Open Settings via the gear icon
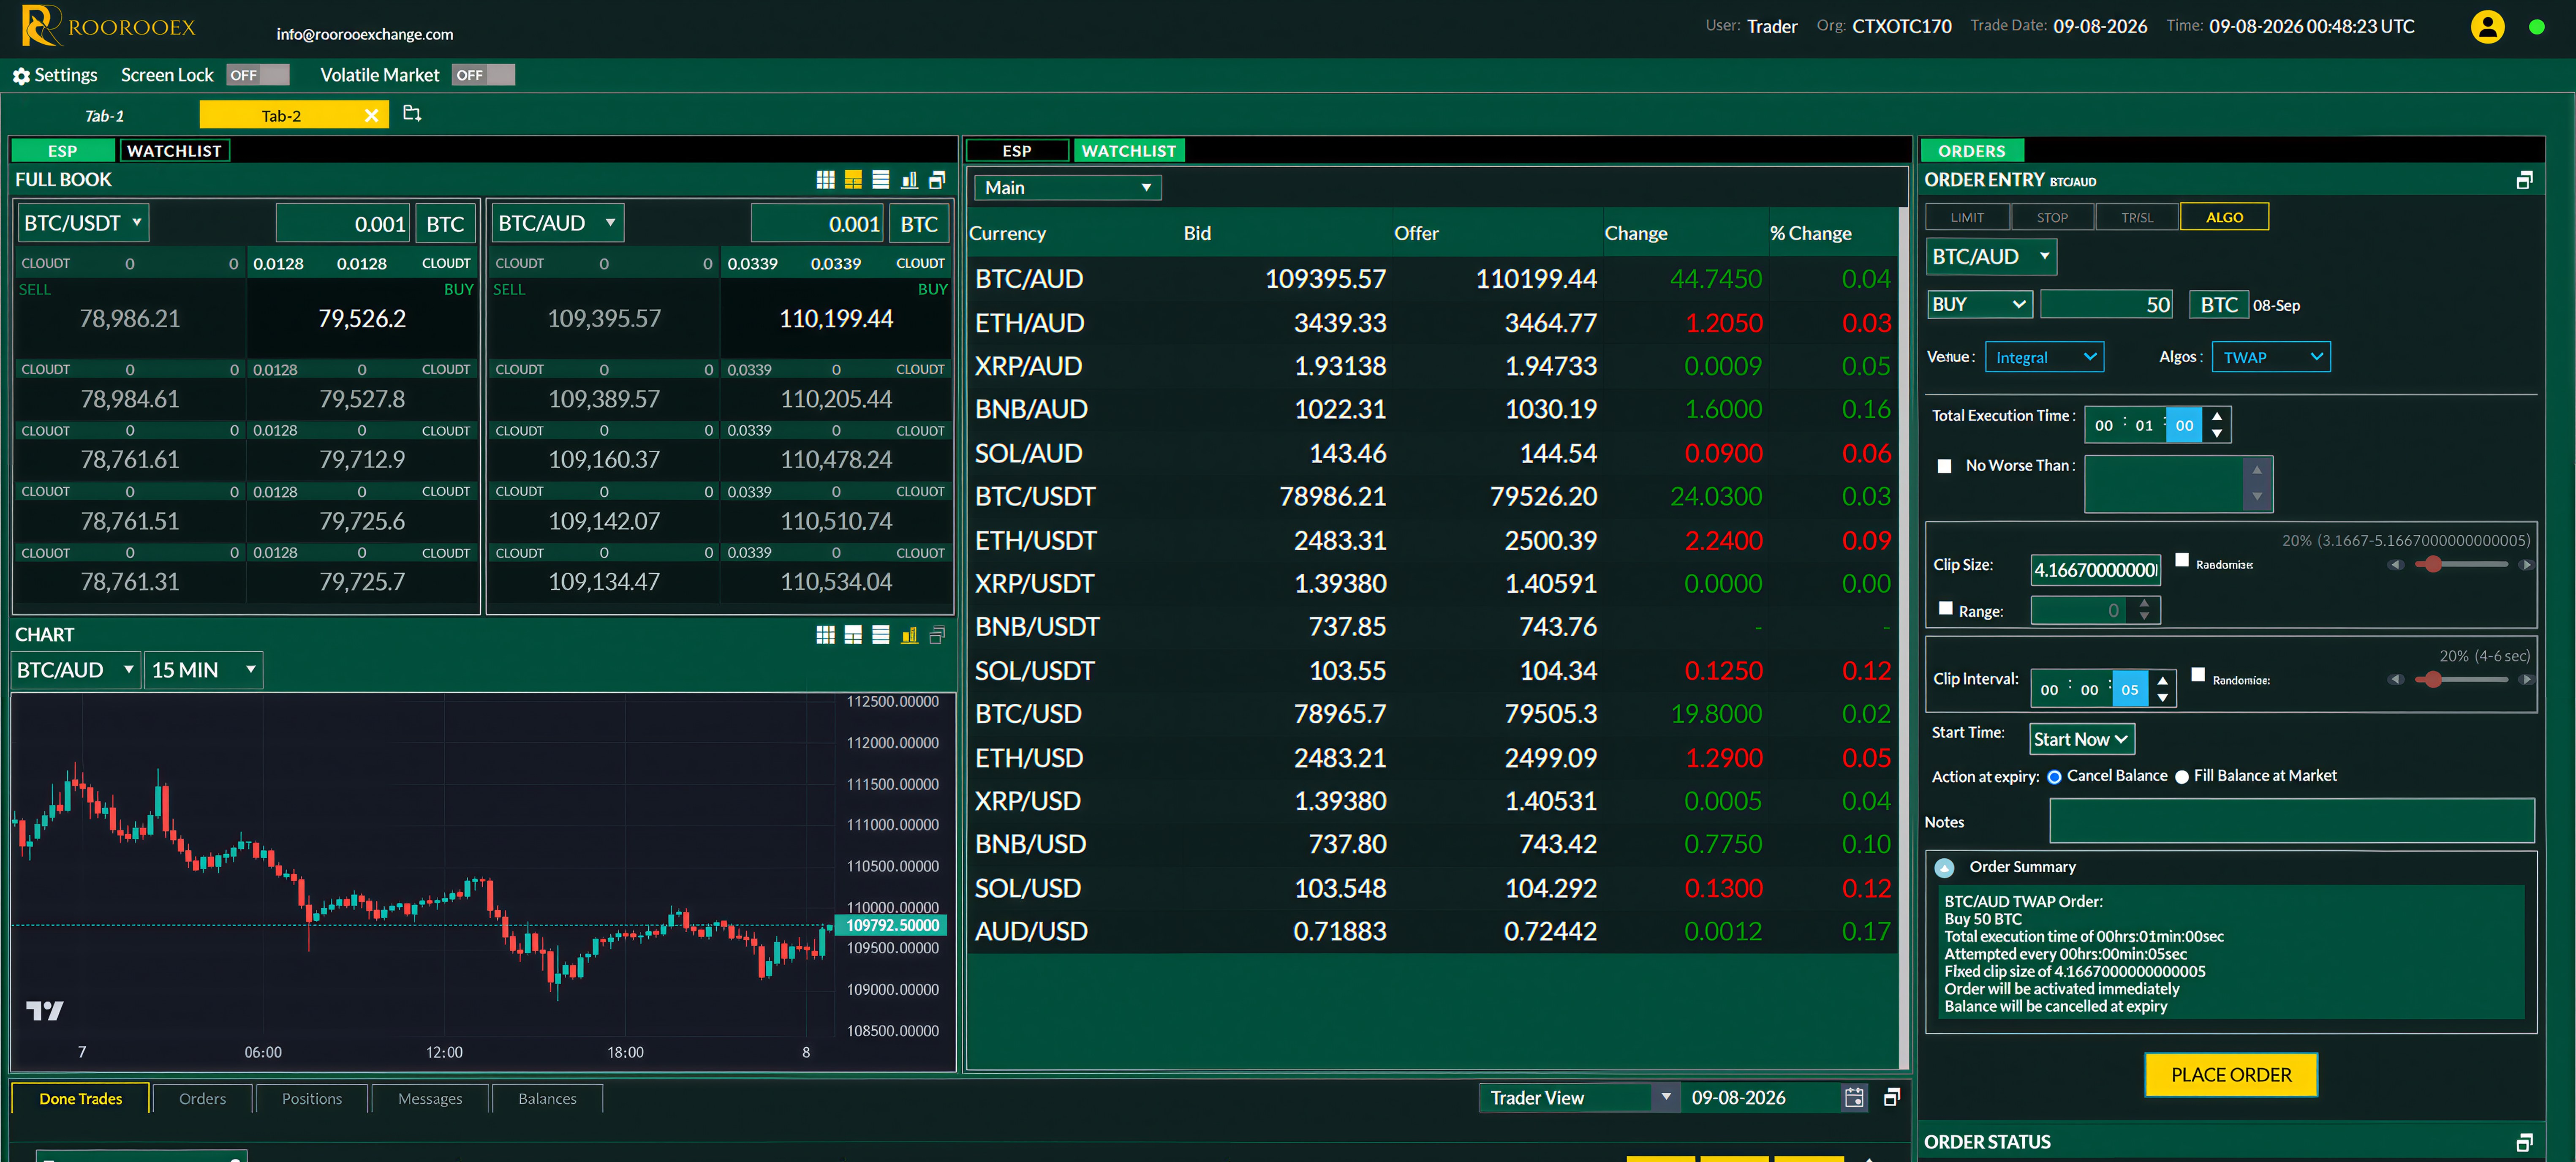This screenshot has height=1162, width=2576. [x=21, y=76]
